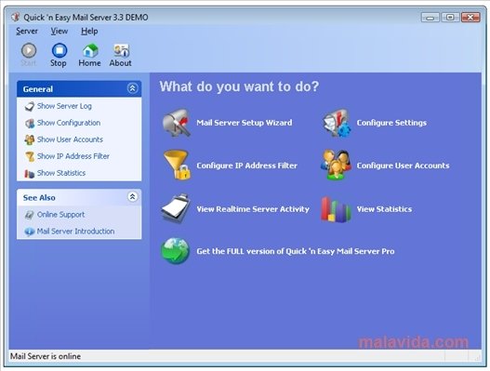Open the Show Server Log link

(x=64, y=106)
